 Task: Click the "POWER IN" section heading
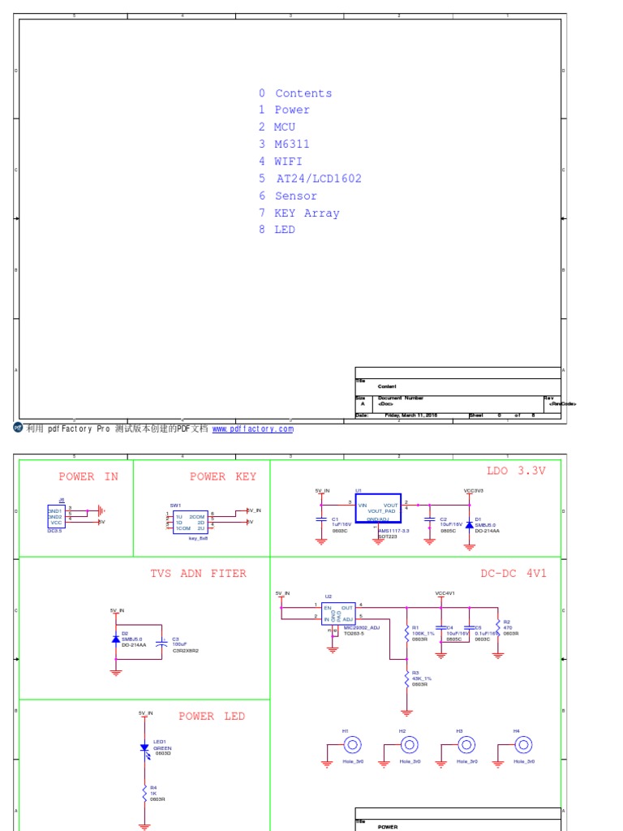click(x=88, y=476)
